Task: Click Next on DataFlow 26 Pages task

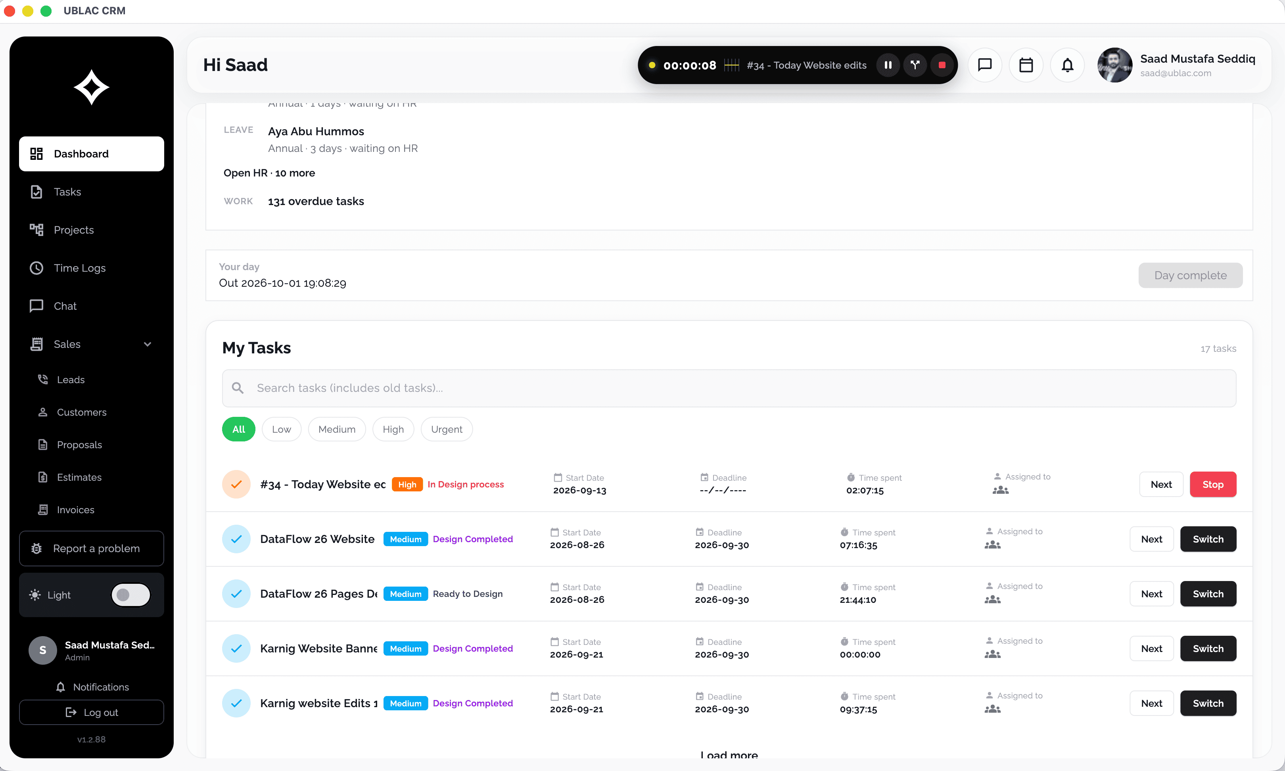Action: [1151, 594]
